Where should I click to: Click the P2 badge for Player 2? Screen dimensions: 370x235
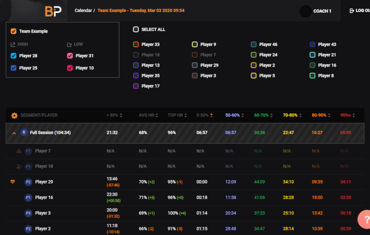tap(28, 229)
